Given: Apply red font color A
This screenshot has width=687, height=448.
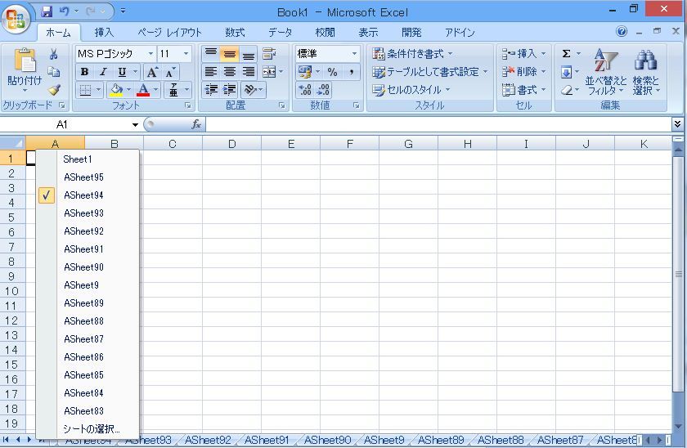Looking at the screenshot, I should tap(143, 90).
